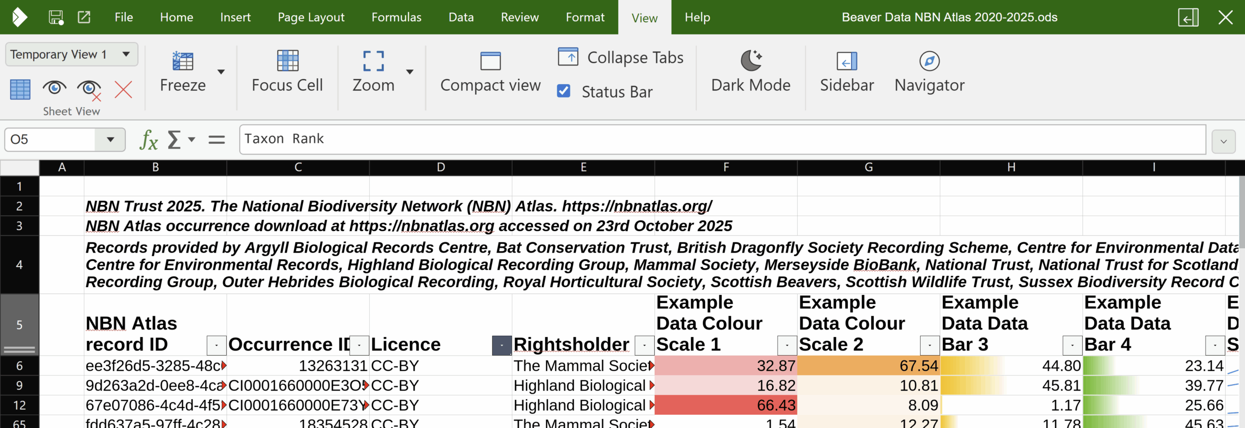Click the Freeze panes icon
1245x428 pixels.
click(183, 61)
